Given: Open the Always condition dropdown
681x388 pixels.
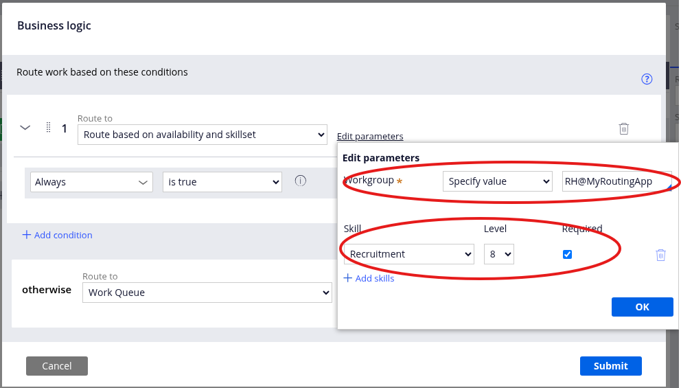Looking at the screenshot, I should (92, 182).
